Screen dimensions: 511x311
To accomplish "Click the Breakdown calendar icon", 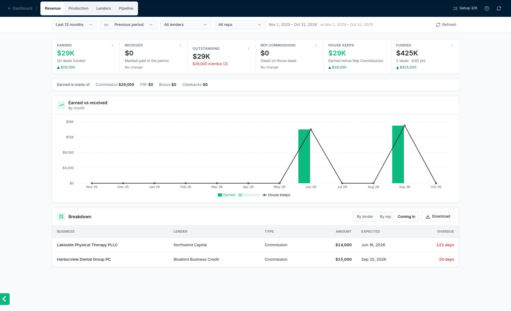I will (61, 217).
